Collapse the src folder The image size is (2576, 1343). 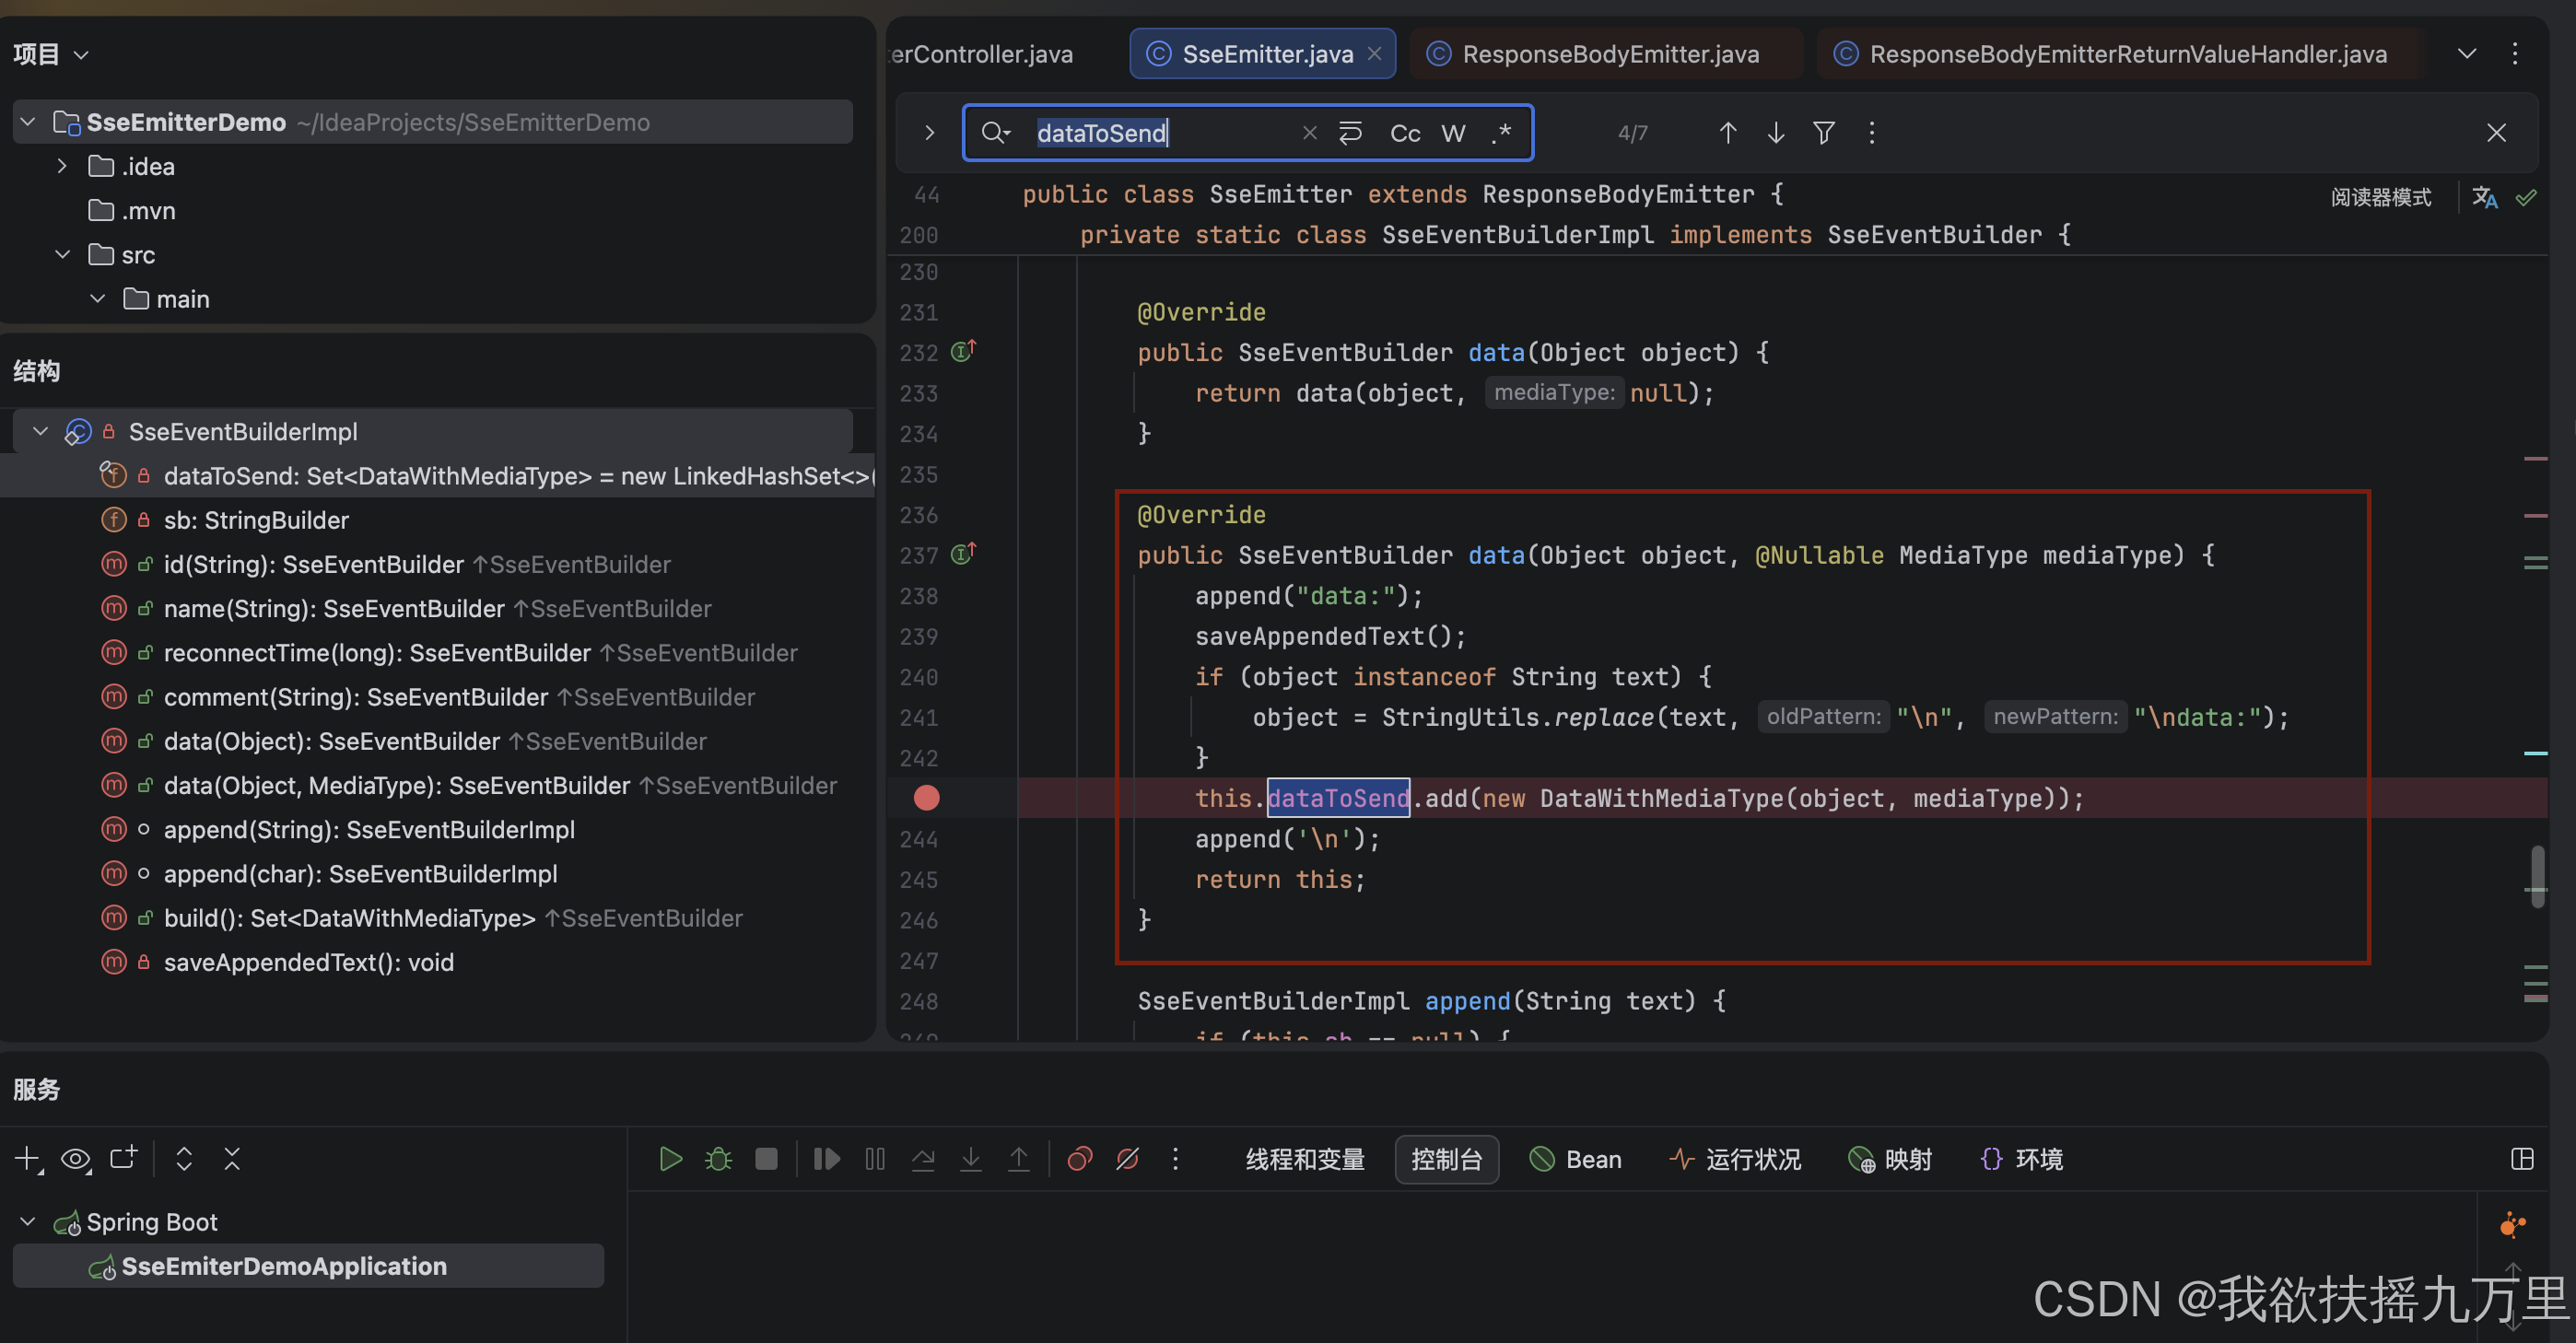coord(63,255)
